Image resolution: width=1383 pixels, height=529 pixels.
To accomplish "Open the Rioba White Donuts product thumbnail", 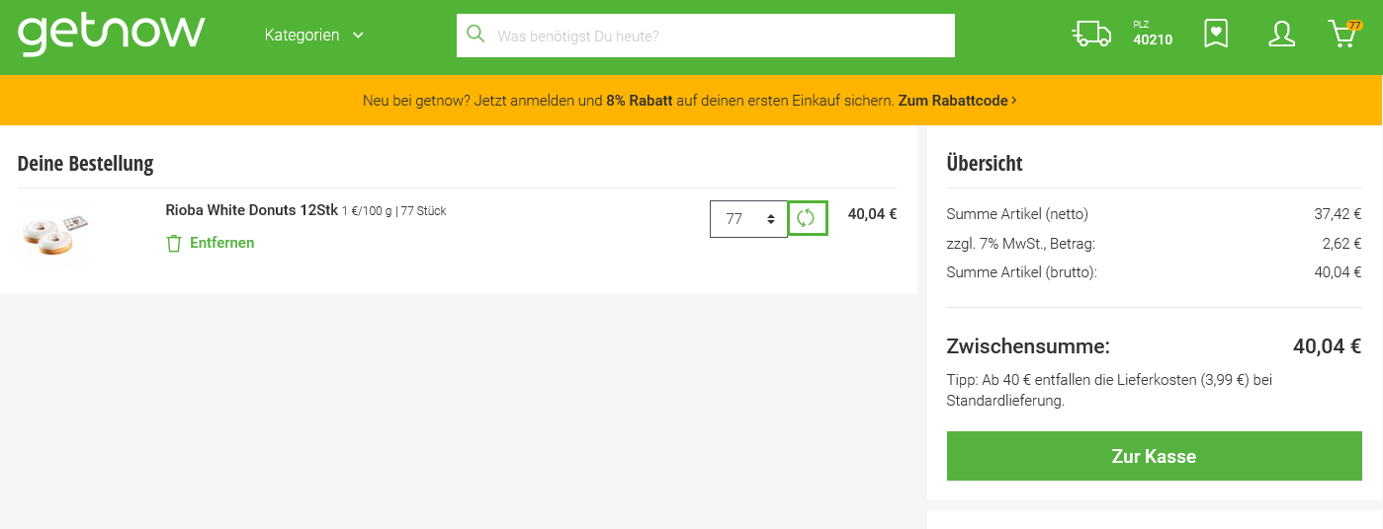I will tap(55, 235).
